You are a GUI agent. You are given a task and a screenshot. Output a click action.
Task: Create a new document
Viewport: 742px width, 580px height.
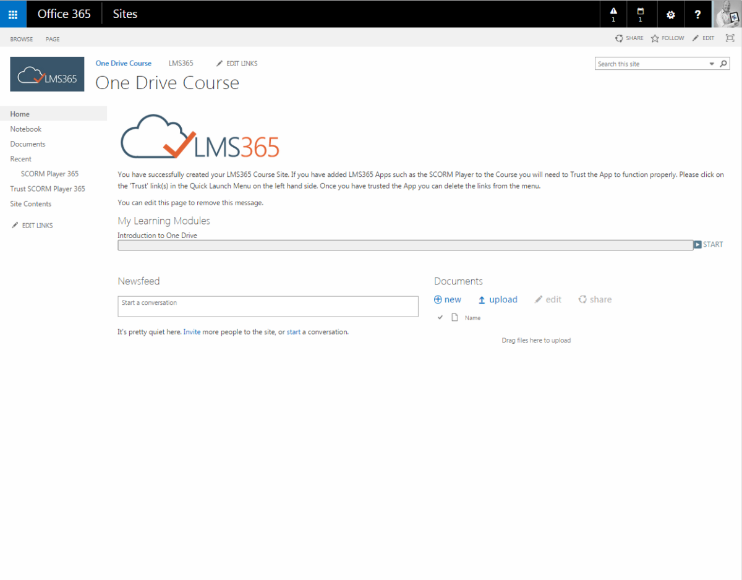448,299
